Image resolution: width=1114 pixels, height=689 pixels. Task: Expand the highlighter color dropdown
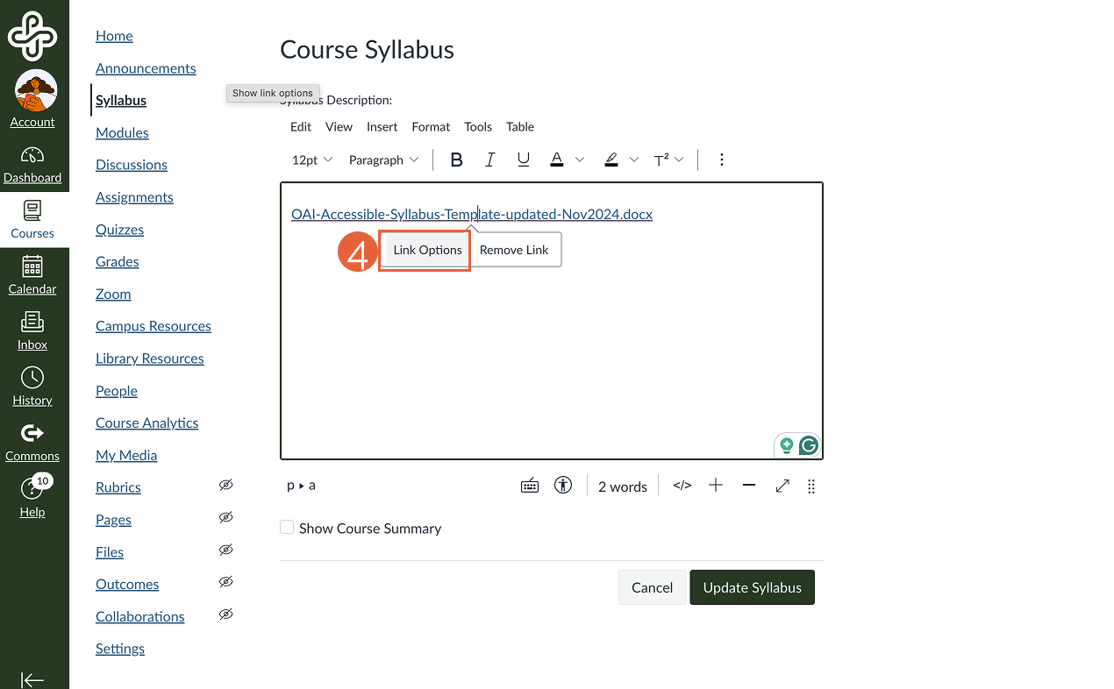[x=633, y=159]
